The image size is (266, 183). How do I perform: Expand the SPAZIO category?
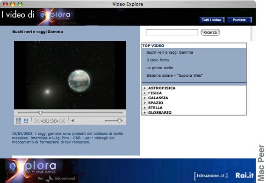click(x=144, y=103)
